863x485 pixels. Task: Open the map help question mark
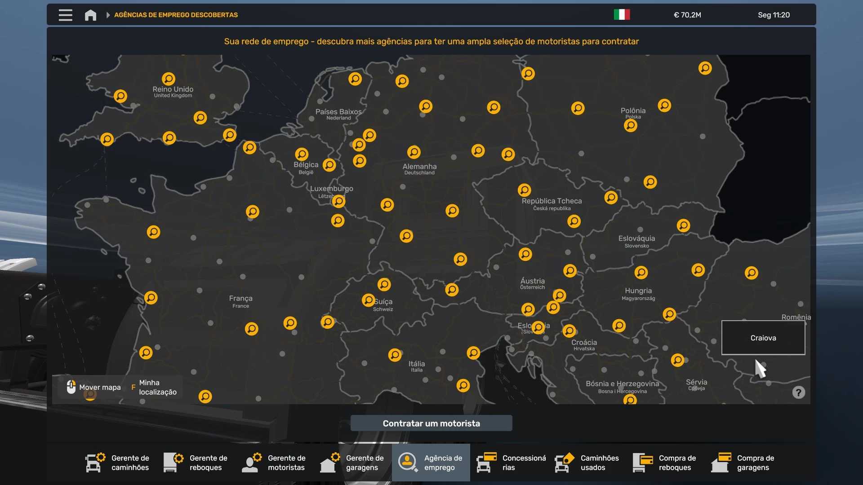[x=798, y=392]
